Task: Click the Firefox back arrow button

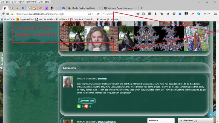Action: pyautogui.click(x=4, y=14)
